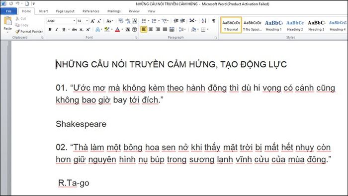Click the Character Border icon
Screen dimensions: 348x196
point(135,21)
